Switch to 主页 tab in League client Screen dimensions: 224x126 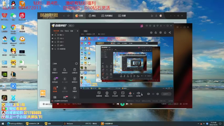tap(79, 16)
